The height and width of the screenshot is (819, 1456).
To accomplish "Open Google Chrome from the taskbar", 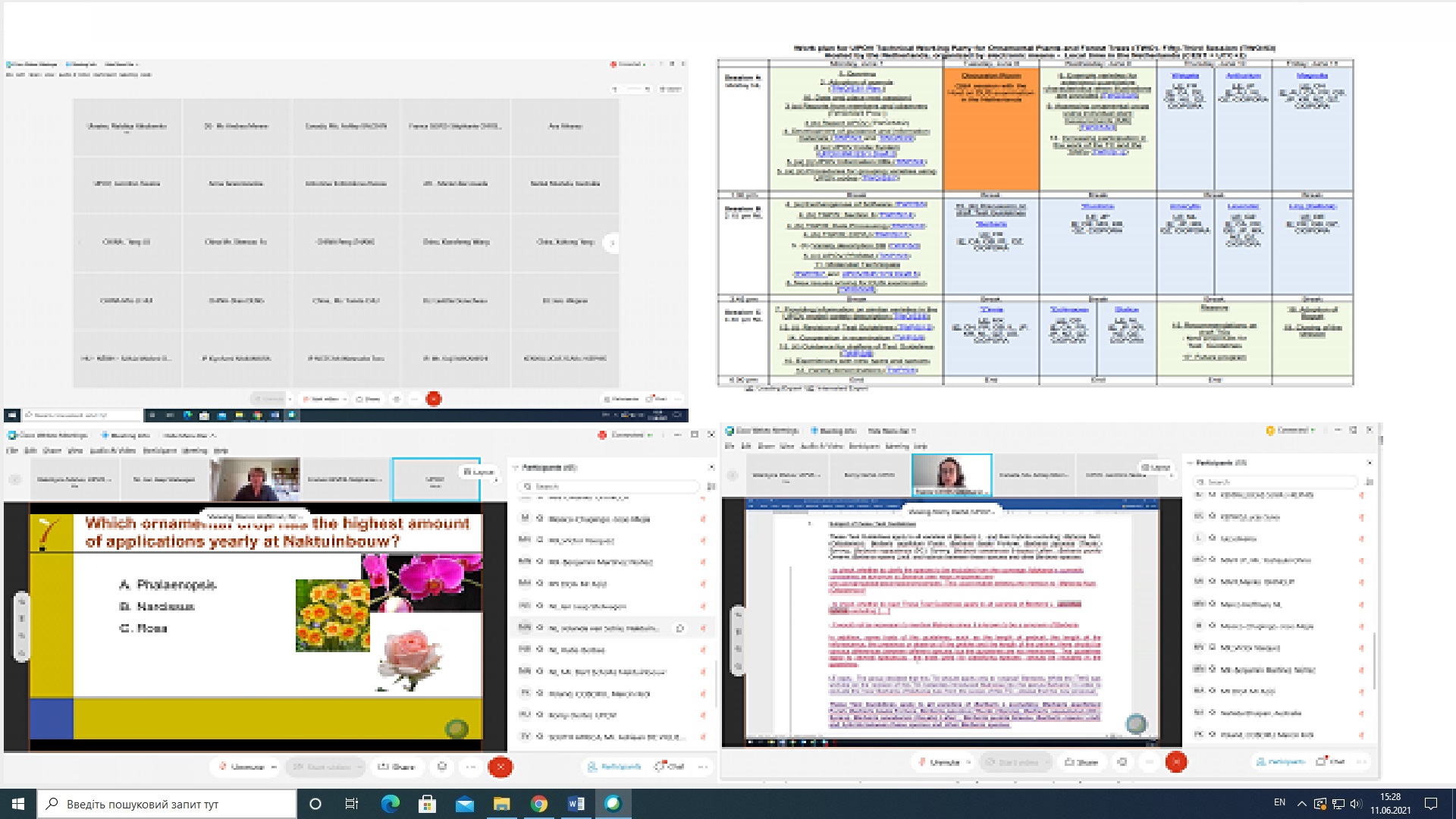I will [539, 804].
